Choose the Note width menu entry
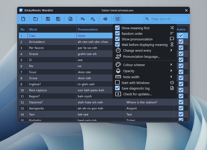Image resolution: width=207 pixels, height=150 pixels. [x=145, y=77]
